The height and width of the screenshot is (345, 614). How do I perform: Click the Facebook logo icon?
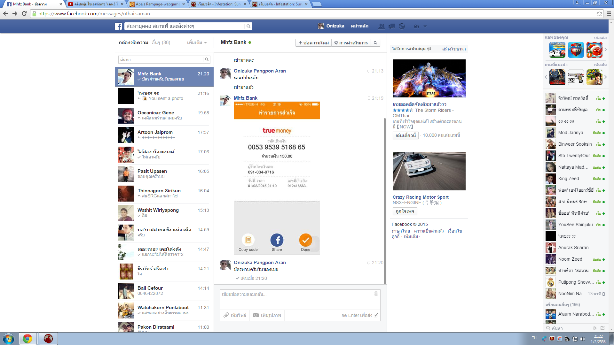pos(118,26)
